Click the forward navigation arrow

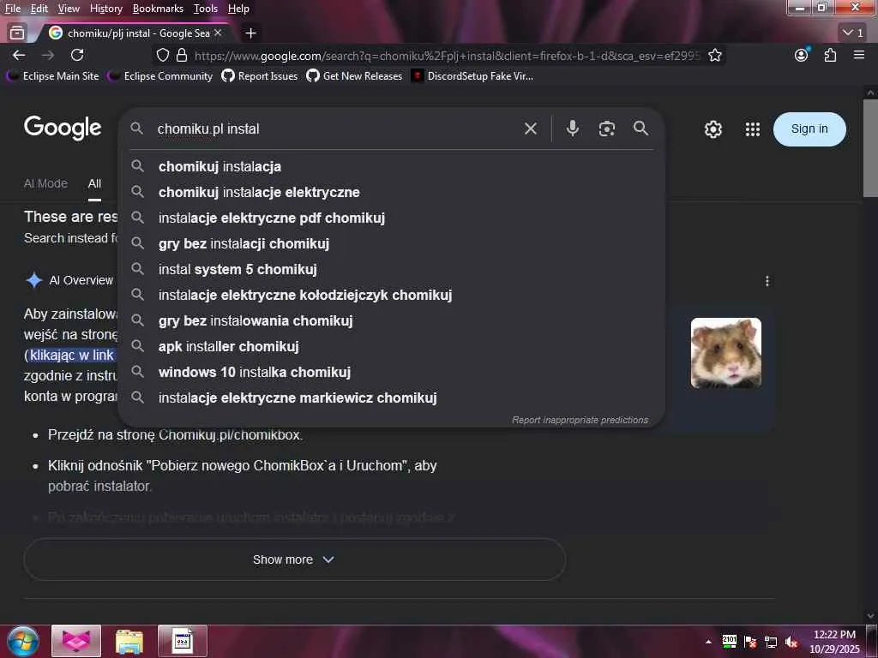(48, 55)
